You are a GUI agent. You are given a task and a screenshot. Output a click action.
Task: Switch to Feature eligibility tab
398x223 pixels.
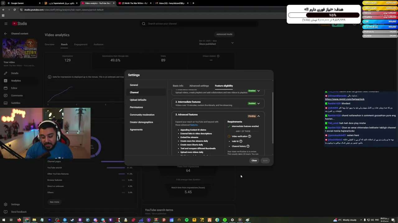[x=224, y=86]
